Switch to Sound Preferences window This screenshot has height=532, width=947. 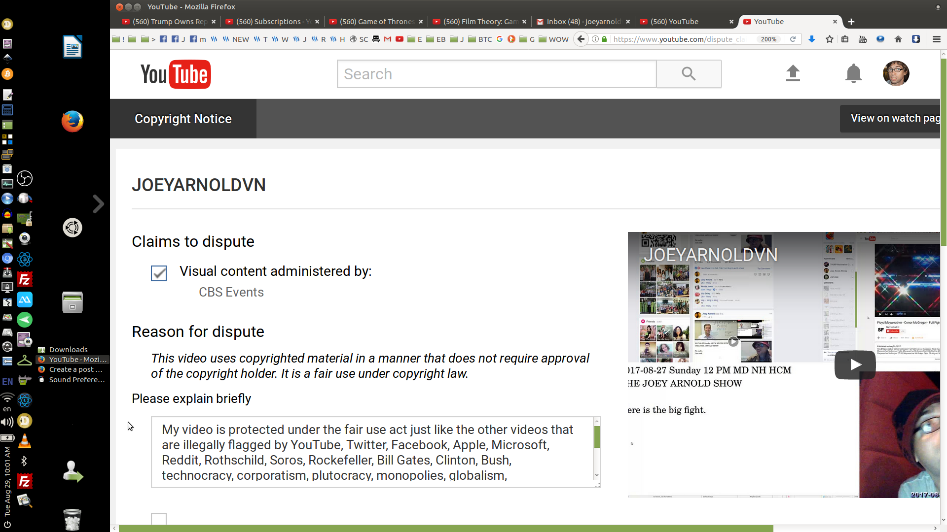72,380
